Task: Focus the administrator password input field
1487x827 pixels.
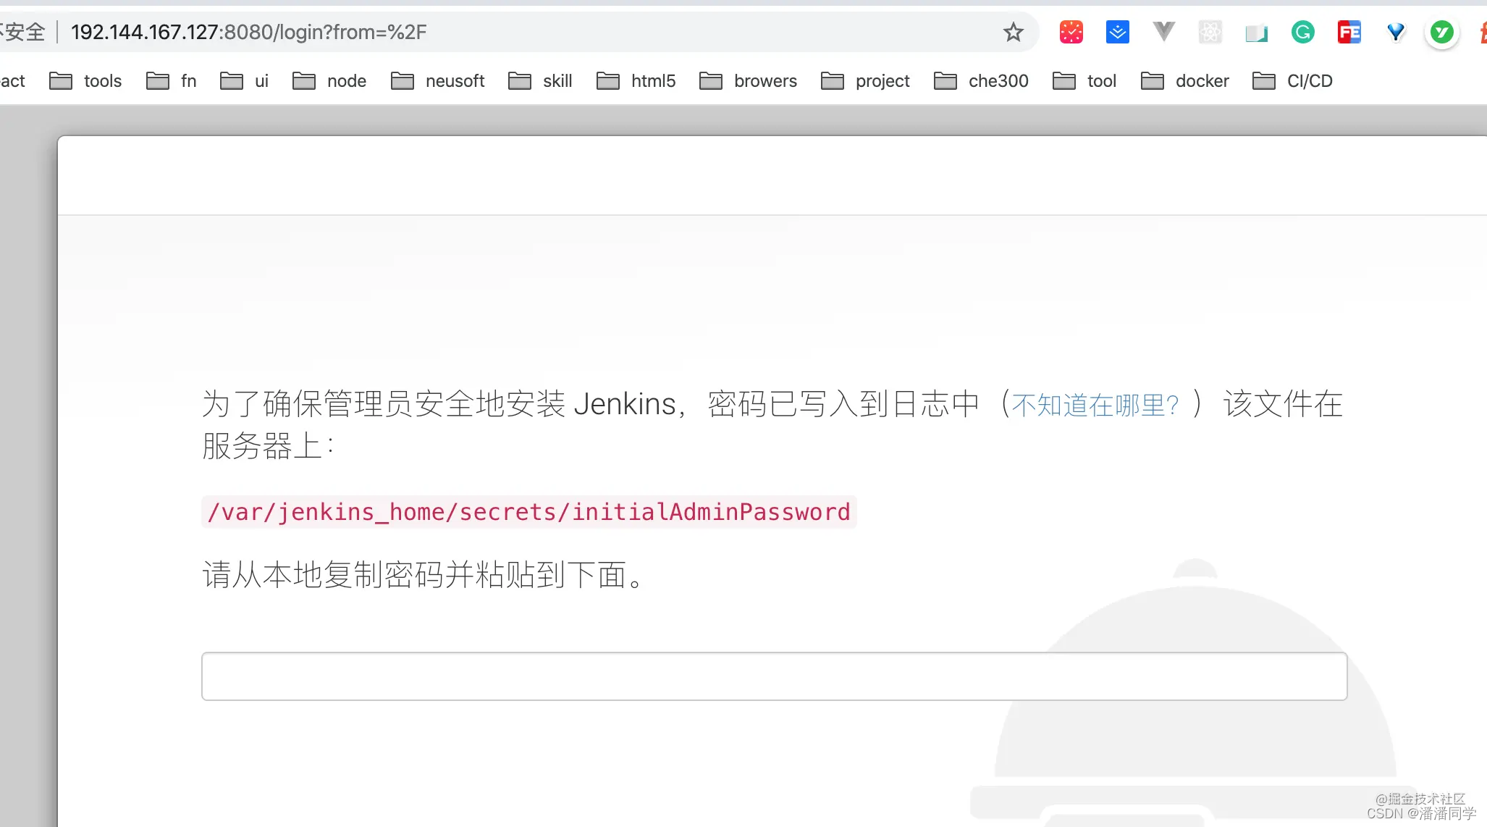Action: point(774,676)
